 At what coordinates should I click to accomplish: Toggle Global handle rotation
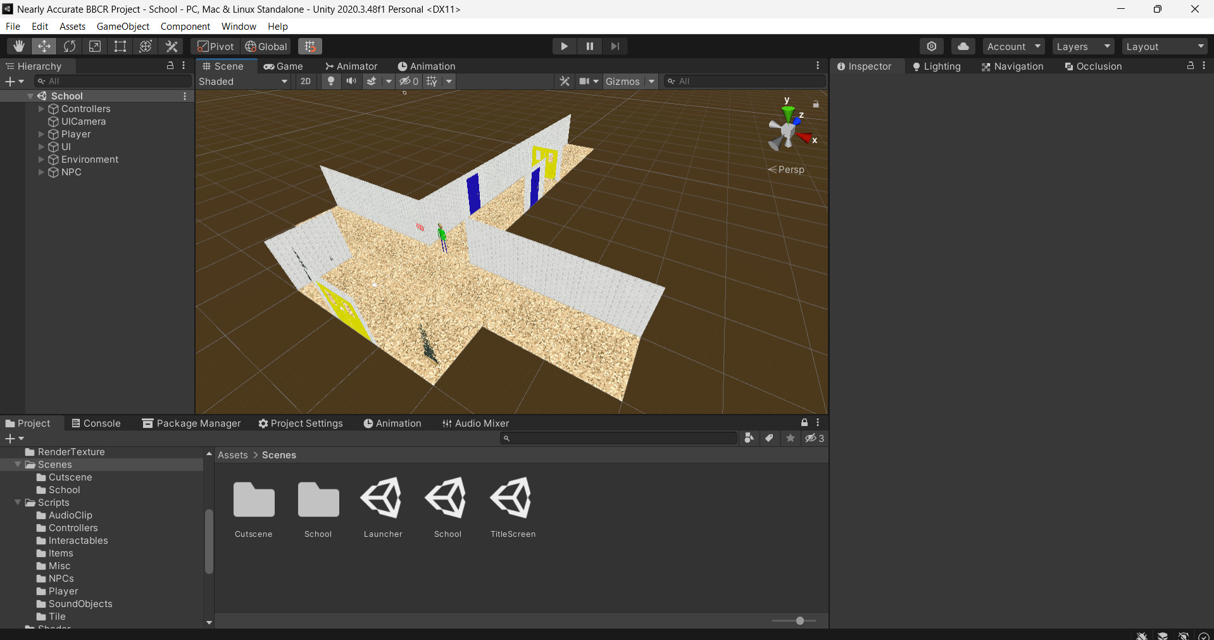pos(266,46)
